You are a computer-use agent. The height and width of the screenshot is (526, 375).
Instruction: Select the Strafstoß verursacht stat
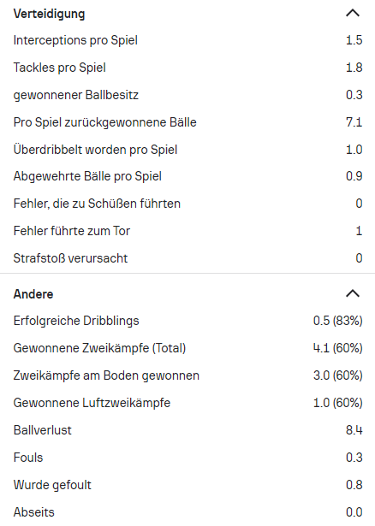click(187, 258)
